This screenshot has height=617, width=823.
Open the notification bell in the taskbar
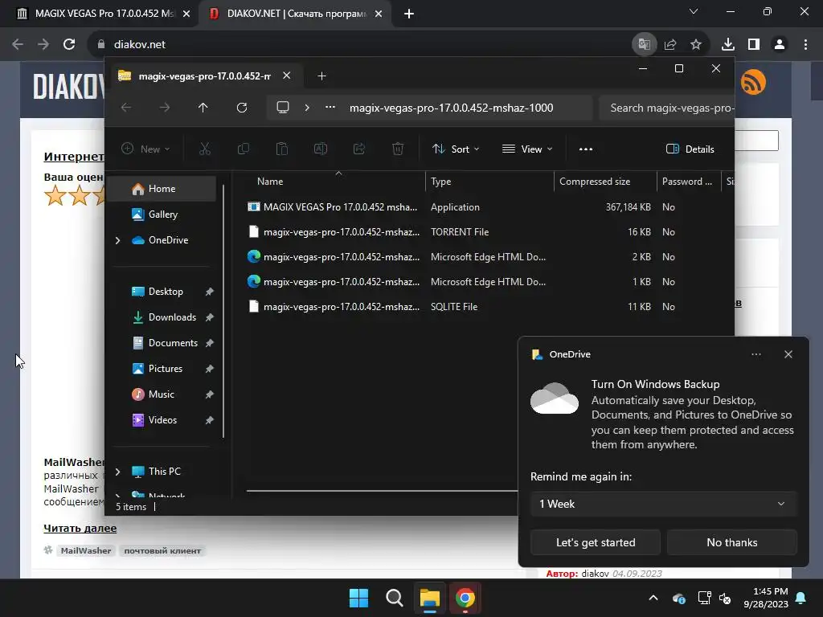[800, 598]
